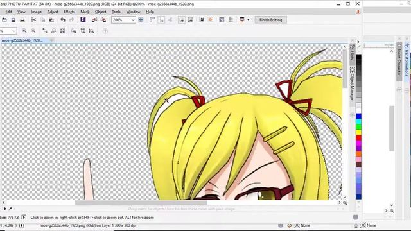Viewport: 411px width, 231px height.
Task: Click the display options monitor icon
Action: 242,20
